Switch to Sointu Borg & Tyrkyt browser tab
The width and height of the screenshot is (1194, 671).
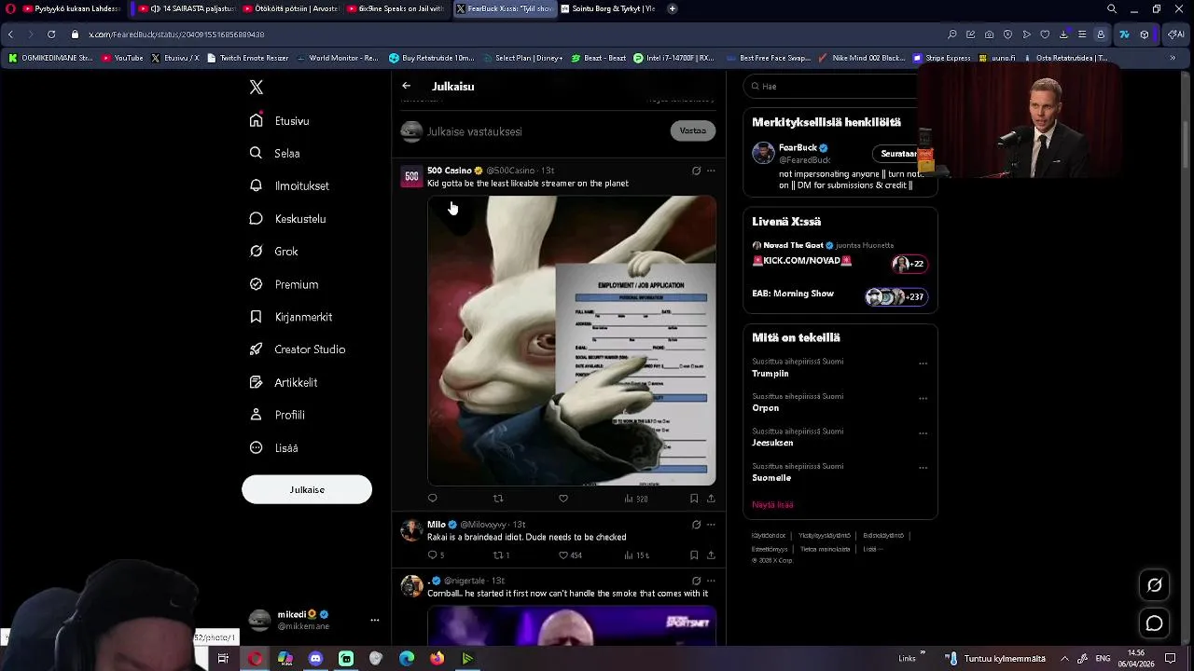[x=606, y=8]
